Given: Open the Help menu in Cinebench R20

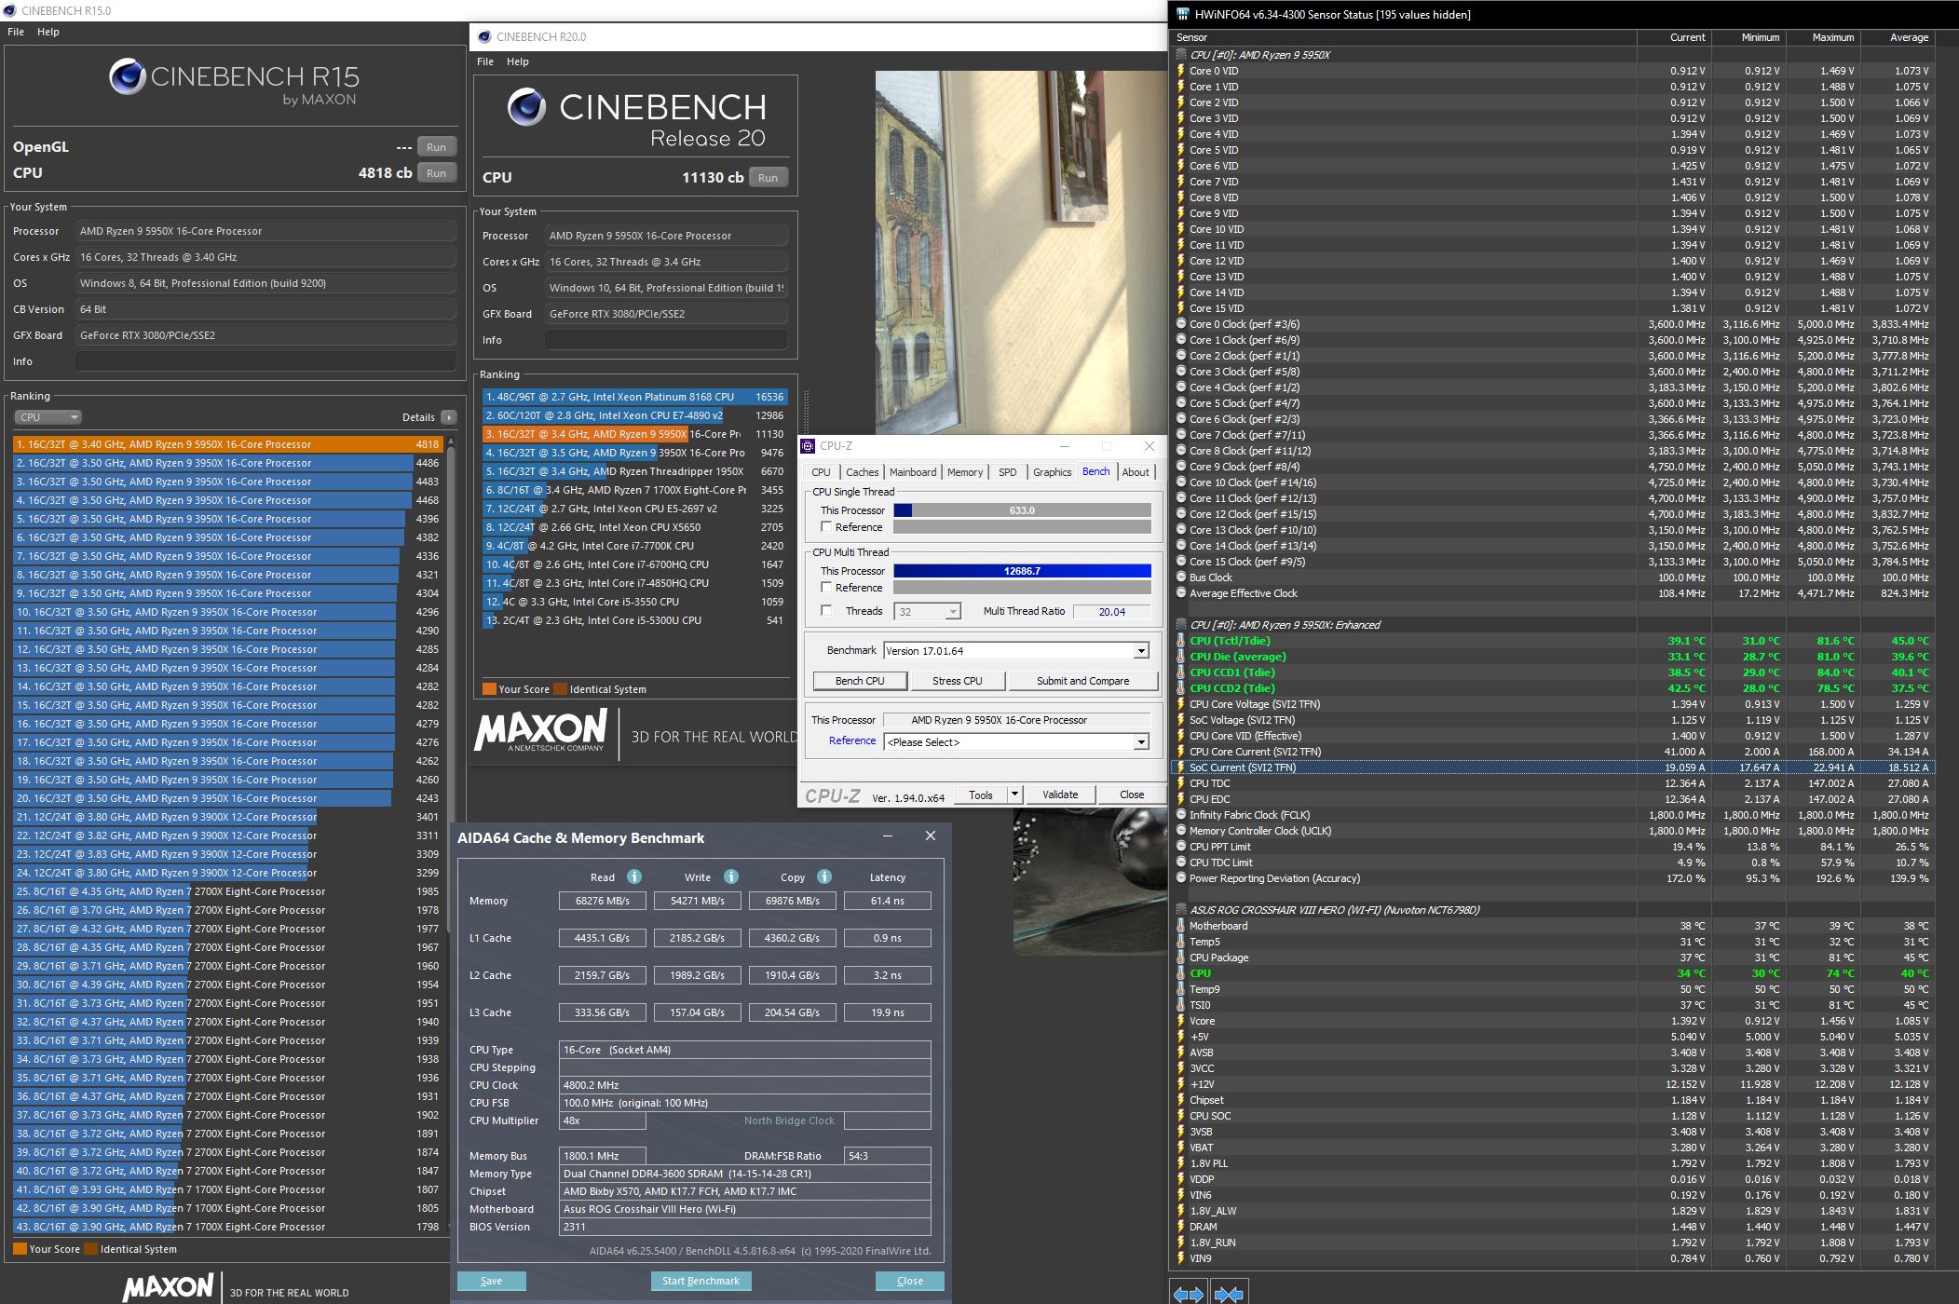Looking at the screenshot, I should (517, 61).
